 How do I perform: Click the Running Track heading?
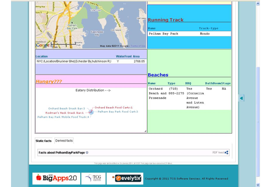(x=166, y=20)
